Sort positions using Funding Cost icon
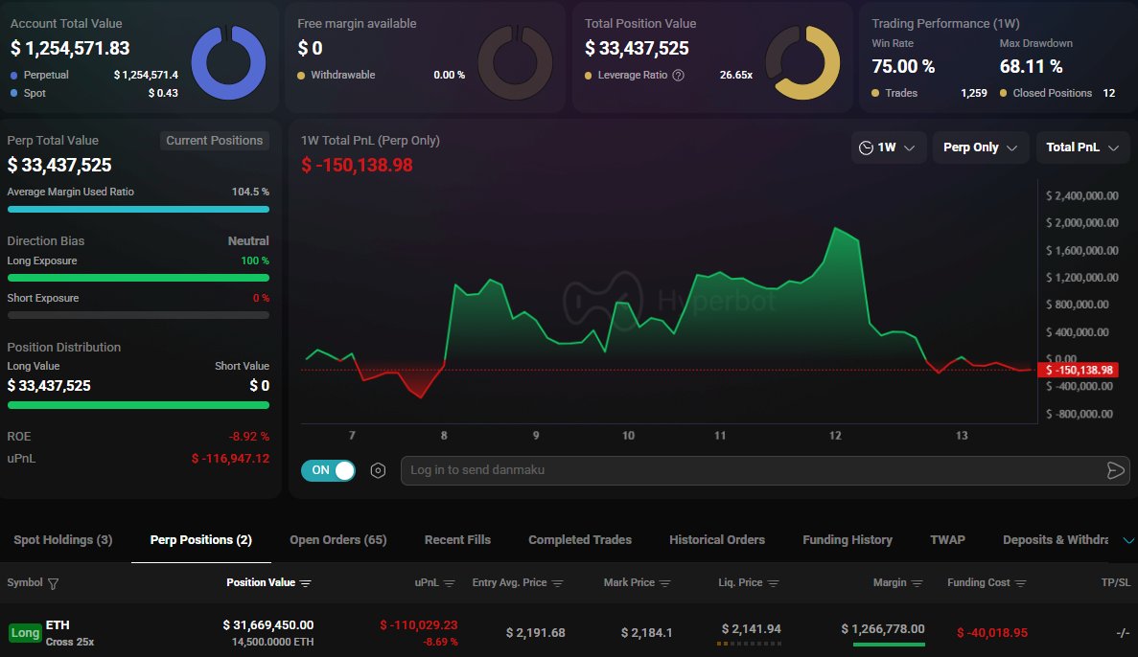The height and width of the screenshot is (657, 1138). click(1020, 583)
